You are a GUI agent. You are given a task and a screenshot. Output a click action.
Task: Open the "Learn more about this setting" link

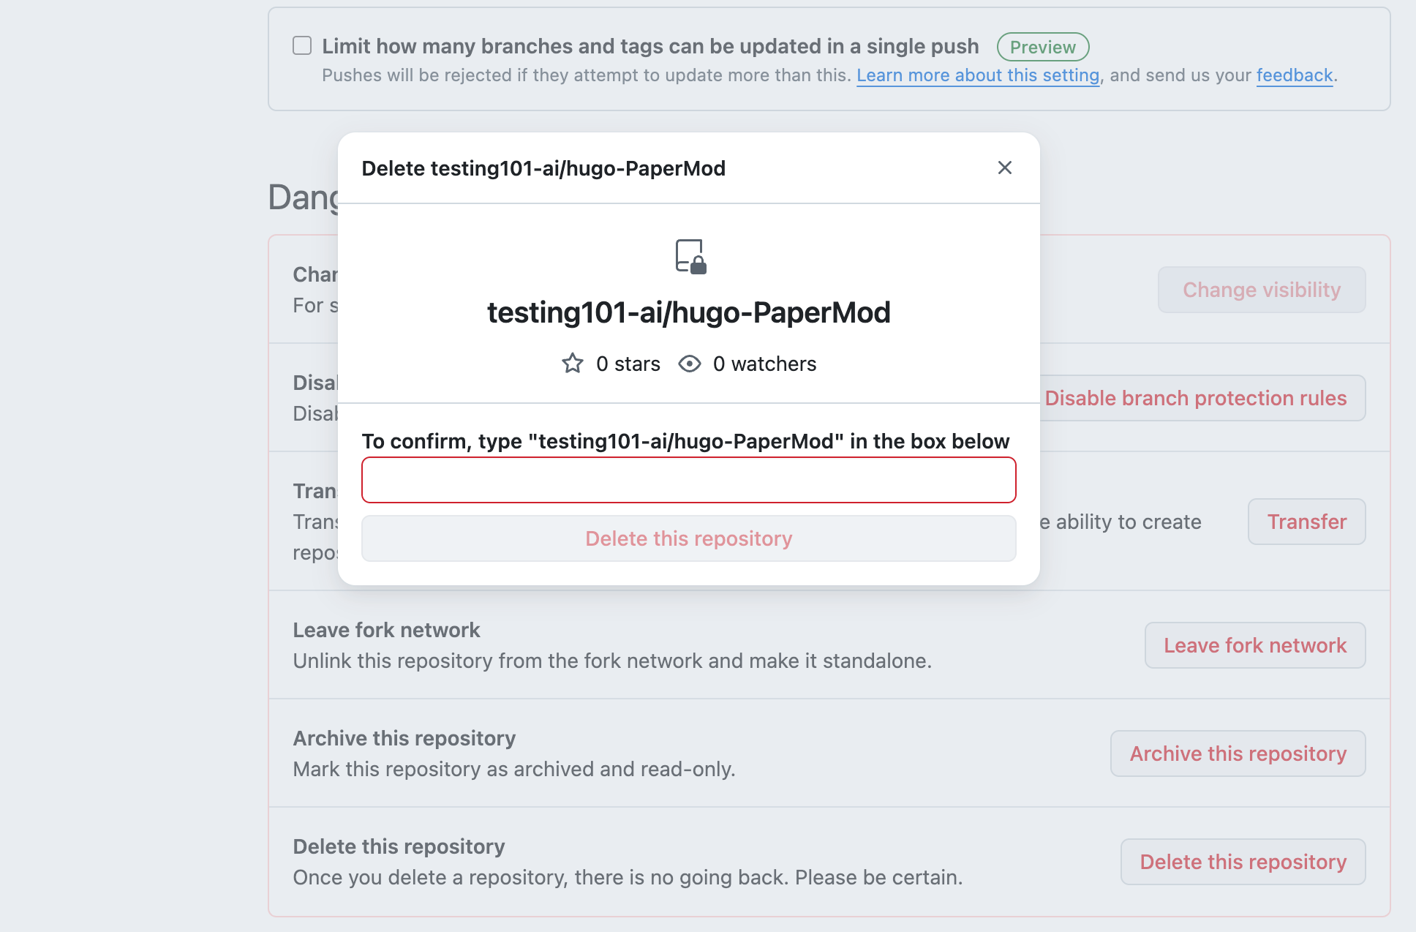pyautogui.click(x=978, y=75)
